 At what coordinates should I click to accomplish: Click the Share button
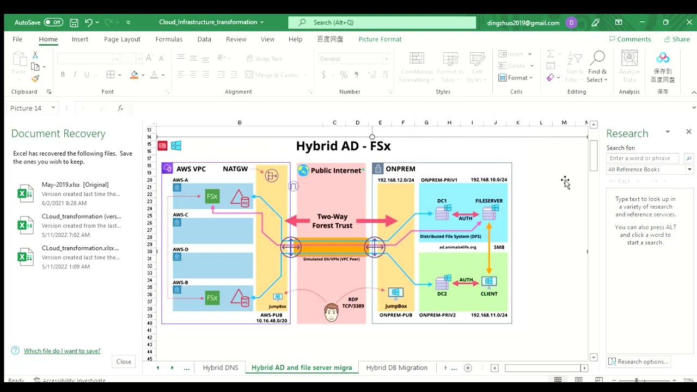pos(677,39)
